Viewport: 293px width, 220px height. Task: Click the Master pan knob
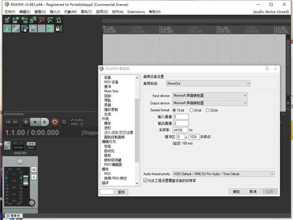pyautogui.click(x=20, y=161)
